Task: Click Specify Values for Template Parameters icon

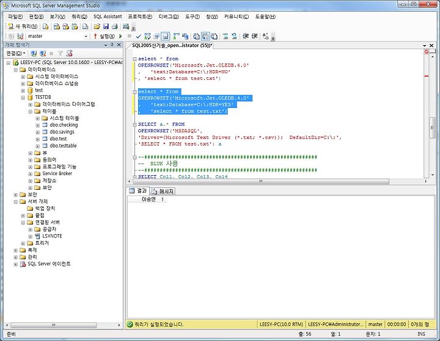Action: coord(265,36)
